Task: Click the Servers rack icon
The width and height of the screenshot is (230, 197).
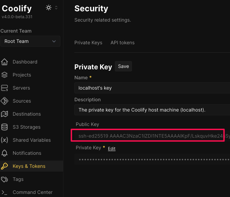Action: tap(4, 88)
